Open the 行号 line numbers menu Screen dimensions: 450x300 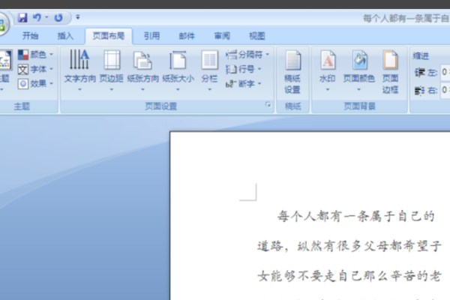[243, 69]
